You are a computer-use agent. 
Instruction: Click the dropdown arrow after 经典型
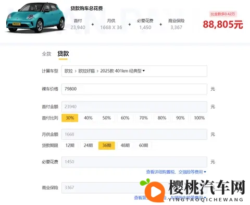coord(144,71)
